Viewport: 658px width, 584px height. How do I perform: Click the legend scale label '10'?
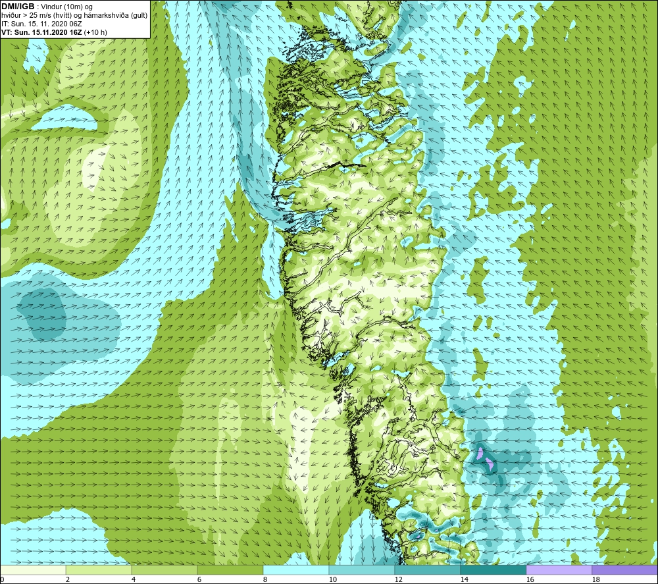coord(332,580)
